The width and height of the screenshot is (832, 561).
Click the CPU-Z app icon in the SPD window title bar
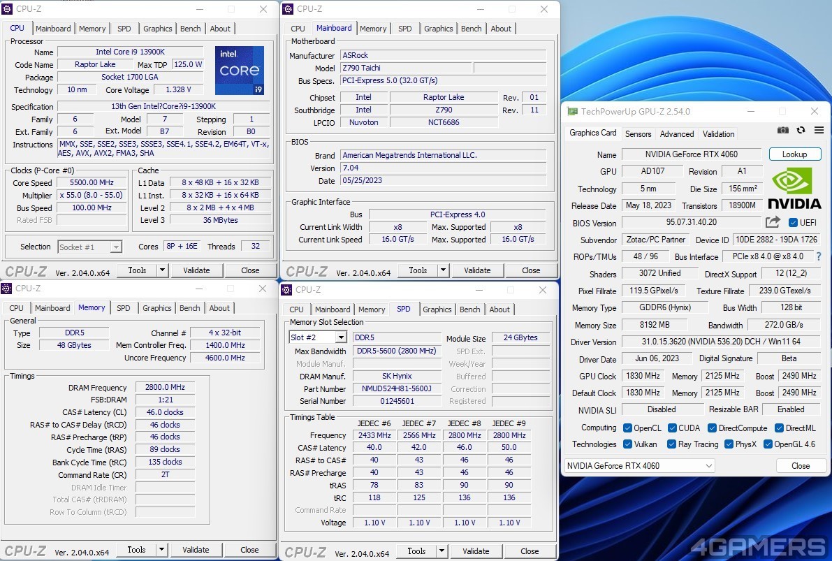tap(286, 290)
